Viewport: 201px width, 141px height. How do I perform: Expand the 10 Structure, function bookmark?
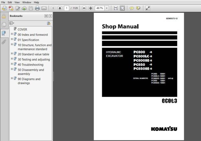[12, 44]
